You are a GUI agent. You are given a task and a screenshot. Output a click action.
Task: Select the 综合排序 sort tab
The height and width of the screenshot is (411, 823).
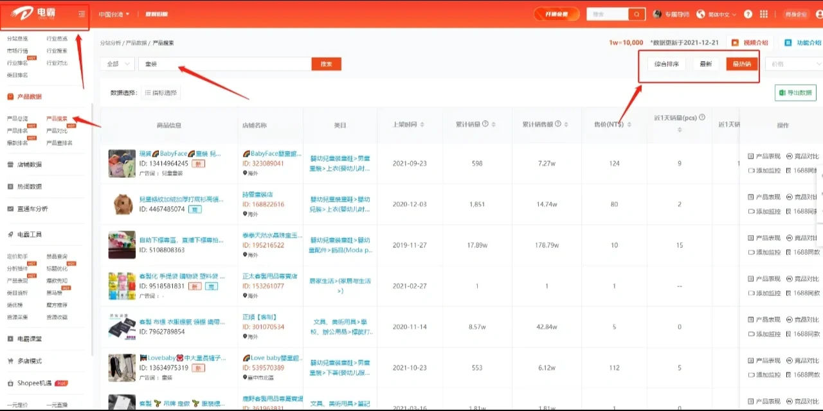click(x=666, y=64)
